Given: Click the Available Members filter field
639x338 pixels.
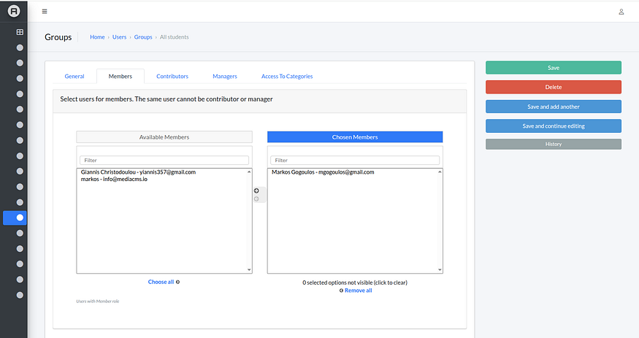Looking at the screenshot, I should [164, 160].
